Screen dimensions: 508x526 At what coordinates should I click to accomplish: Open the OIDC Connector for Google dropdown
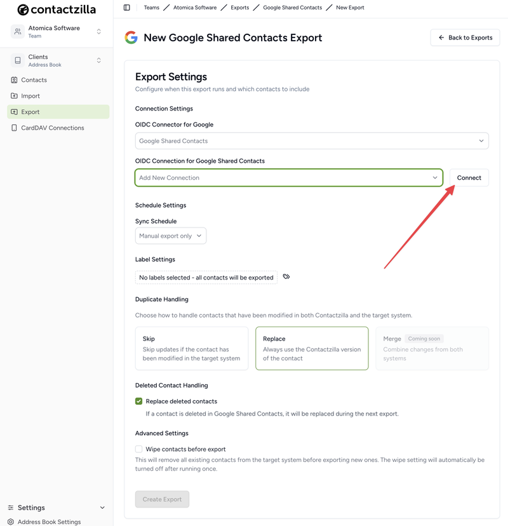point(312,140)
